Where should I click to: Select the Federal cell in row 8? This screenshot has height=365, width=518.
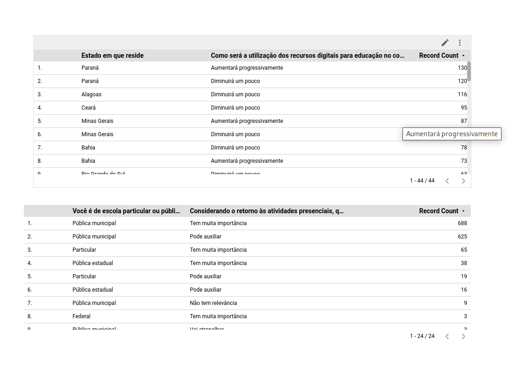click(x=82, y=316)
